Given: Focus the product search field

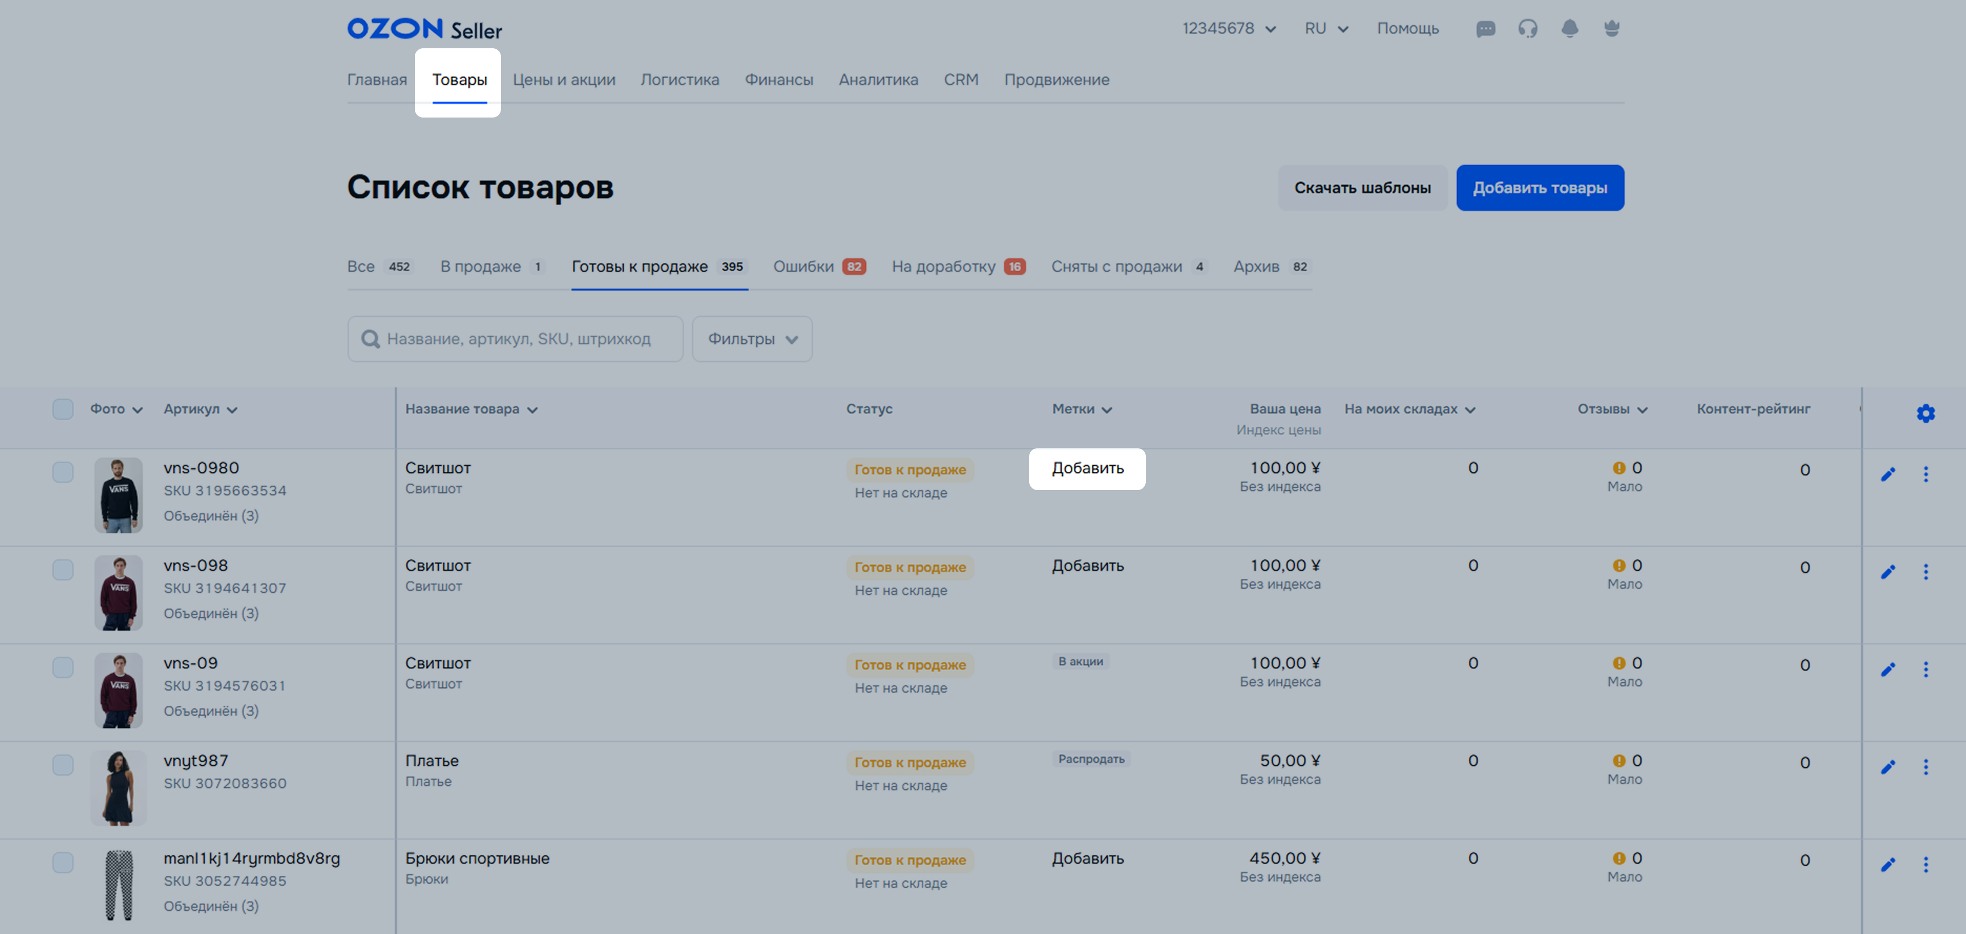Looking at the screenshot, I should point(519,338).
